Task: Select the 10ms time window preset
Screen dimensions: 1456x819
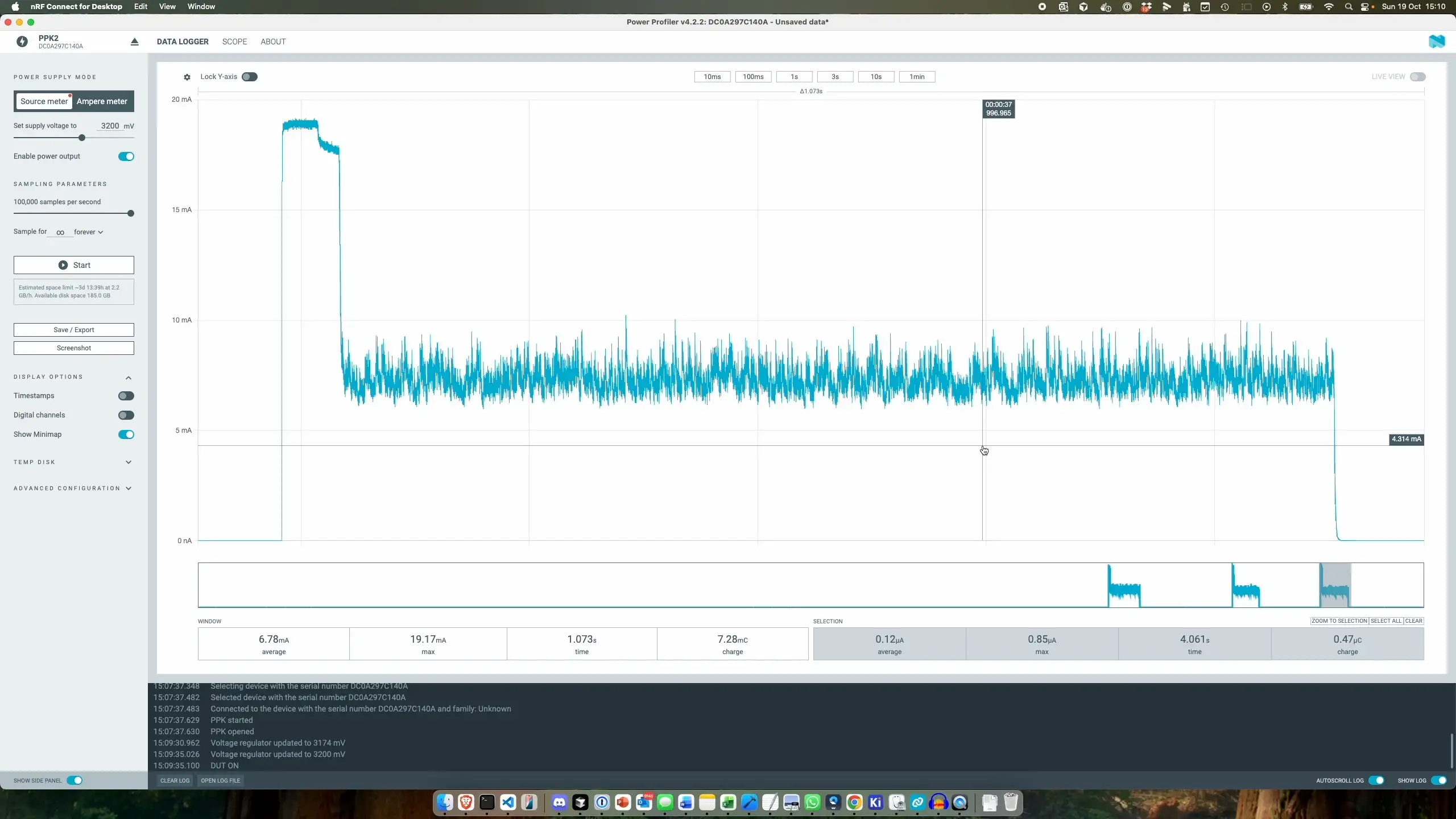Action: (712, 76)
